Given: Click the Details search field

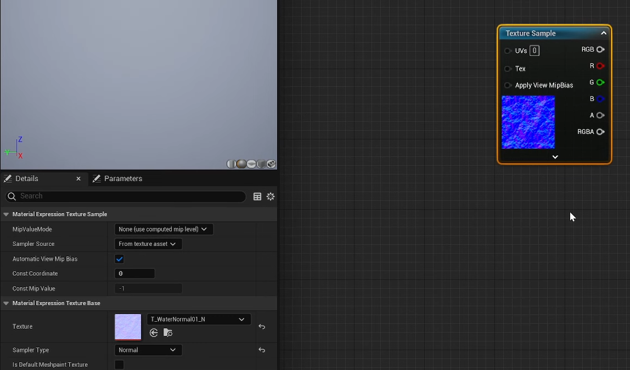Looking at the screenshot, I should click(125, 196).
